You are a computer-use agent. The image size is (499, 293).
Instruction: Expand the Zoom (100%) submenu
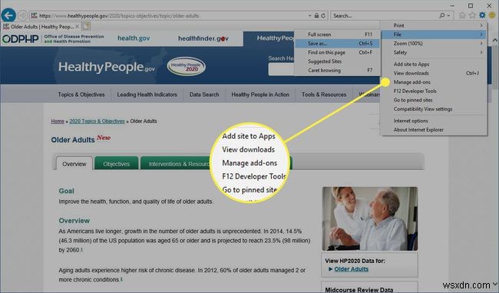coord(434,43)
